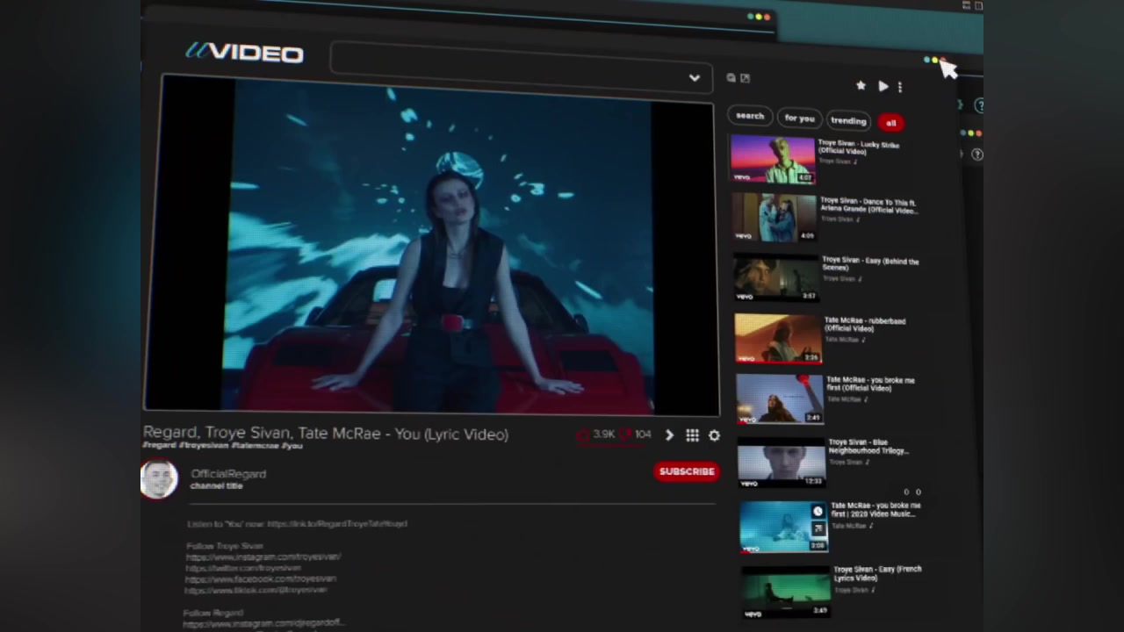Open the 'Listen to You now' link.to URL
Image resolution: width=1124 pixels, height=632 pixels.
click(x=337, y=524)
